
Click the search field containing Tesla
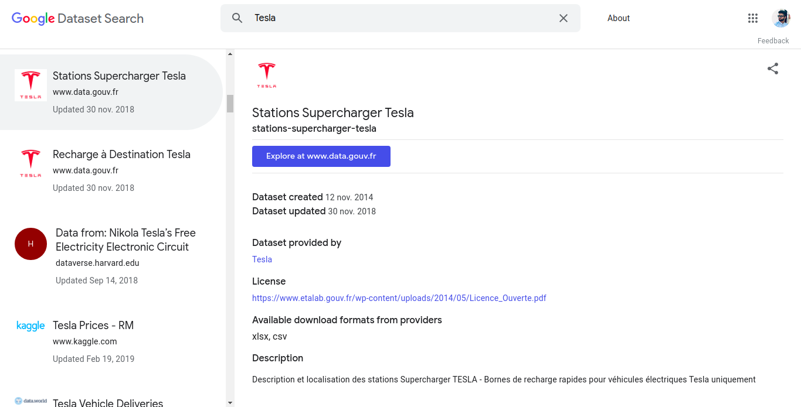click(x=400, y=18)
